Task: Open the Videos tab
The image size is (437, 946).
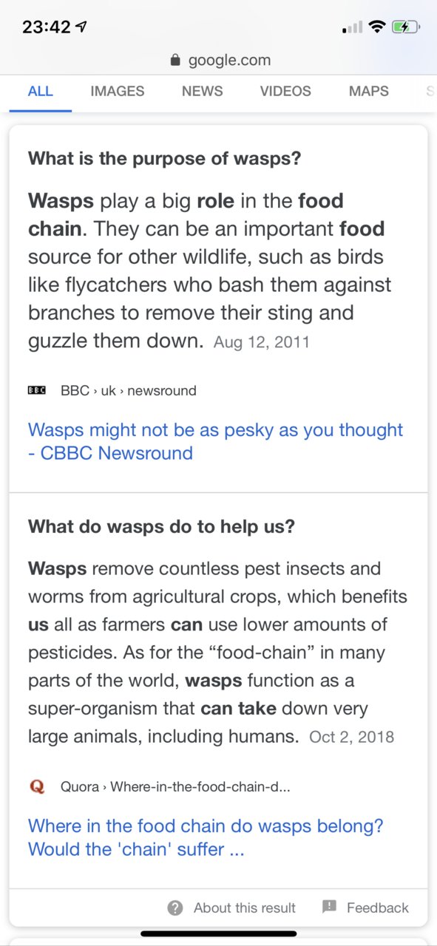Action: (x=285, y=91)
